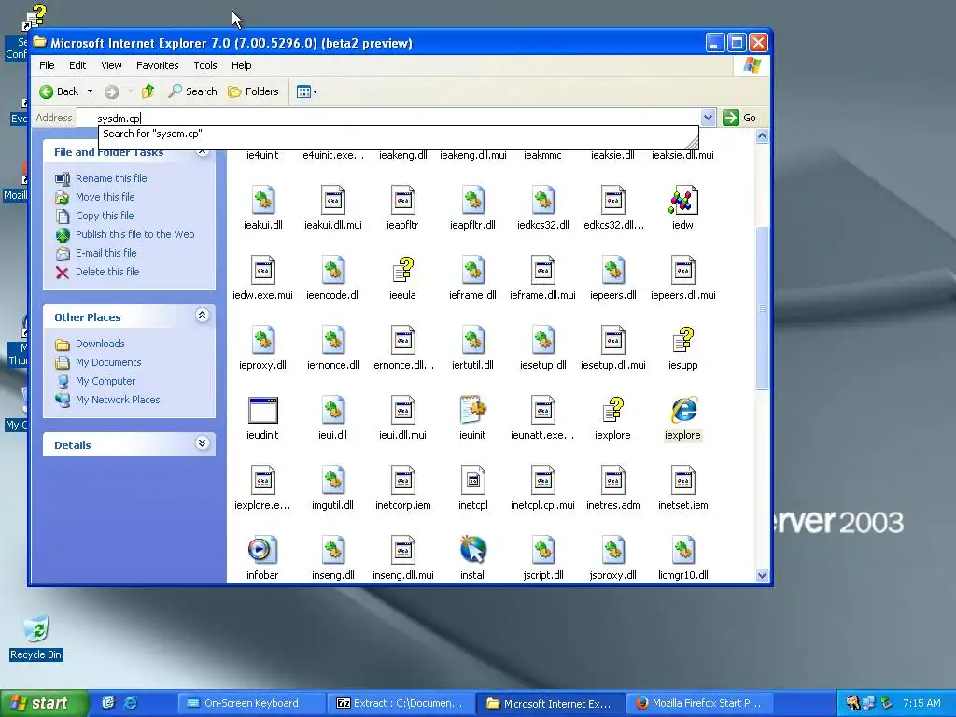Select the ieframe.dll file icon
Screen dimensions: 956x717
[472, 270]
